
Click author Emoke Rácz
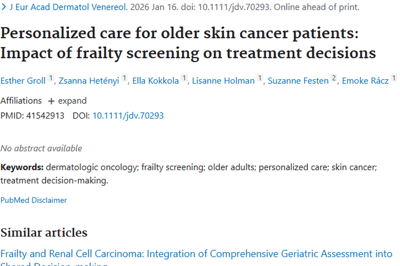coord(366,81)
